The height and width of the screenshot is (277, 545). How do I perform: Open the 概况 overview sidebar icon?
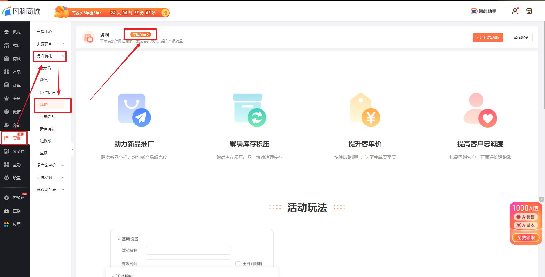point(6,32)
